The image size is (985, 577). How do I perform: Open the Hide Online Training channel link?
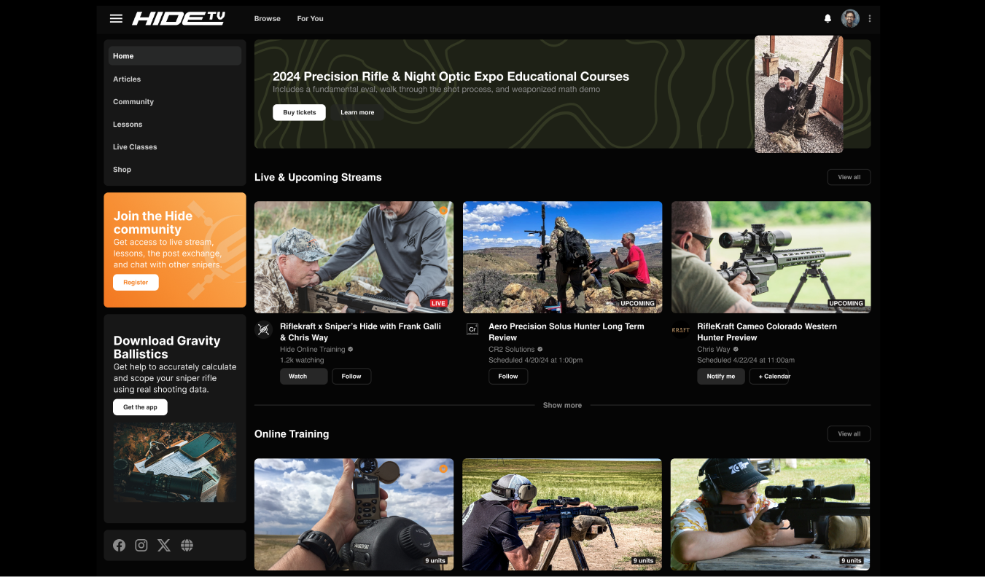coord(313,350)
